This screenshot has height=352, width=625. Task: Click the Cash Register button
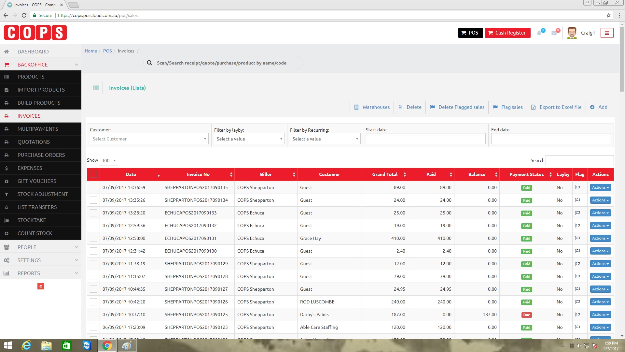click(x=507, y=33)
